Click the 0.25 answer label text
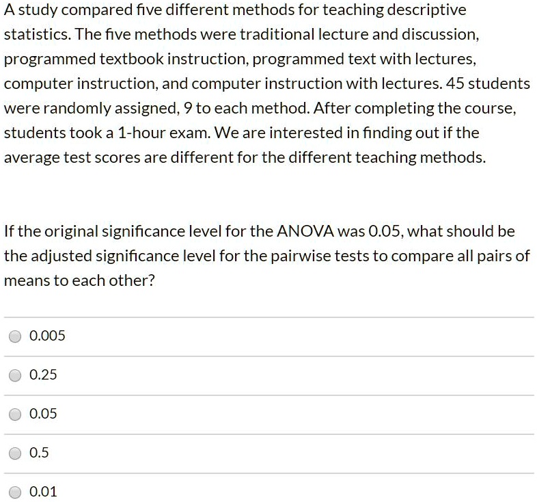 (44, 375)
